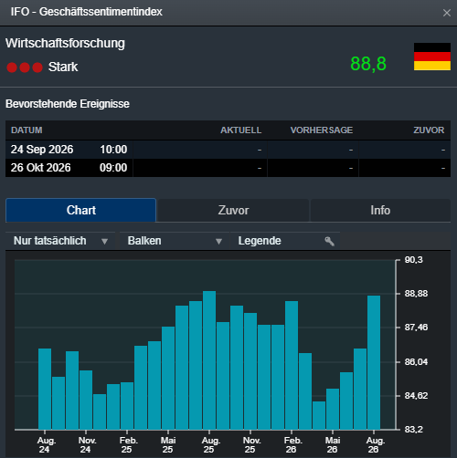The image size is (457, 458).
Task: Click the wrench icon beside Legende
Action: click(329, 241)
